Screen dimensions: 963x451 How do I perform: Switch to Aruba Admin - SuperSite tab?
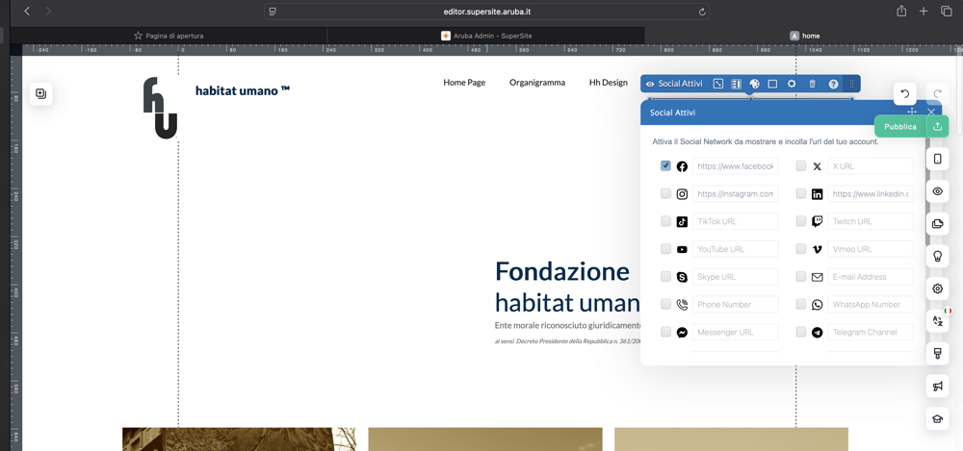486,36
